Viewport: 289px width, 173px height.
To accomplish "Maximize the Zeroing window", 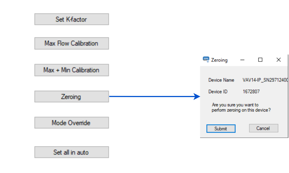I will (260, 60).
